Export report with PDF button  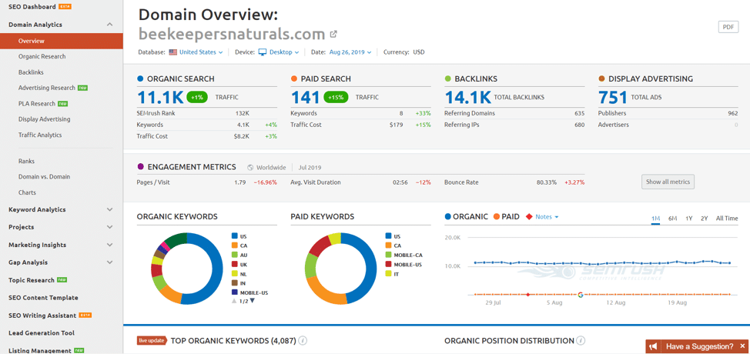pyautogui.click(x=728, y=27)
